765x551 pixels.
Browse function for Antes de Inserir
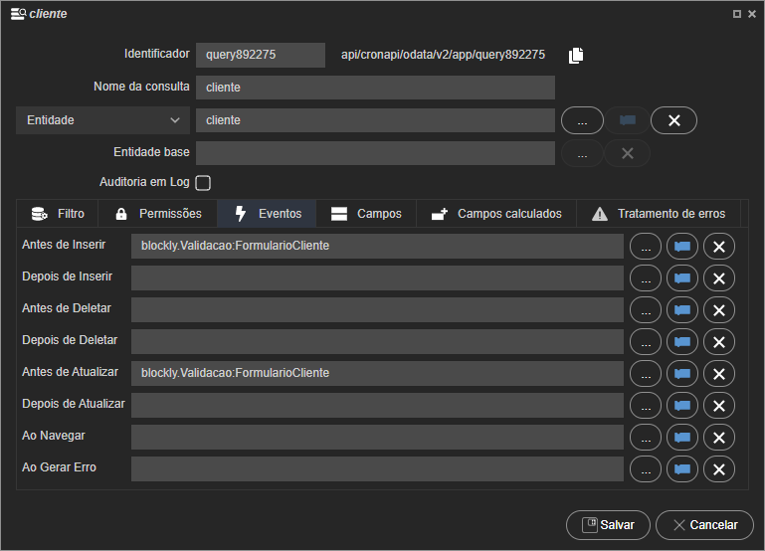point(646,247)
